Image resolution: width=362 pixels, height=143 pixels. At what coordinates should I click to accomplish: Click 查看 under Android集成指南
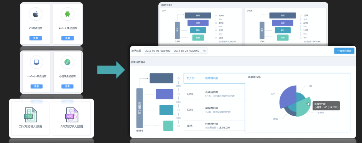(67, 38)
